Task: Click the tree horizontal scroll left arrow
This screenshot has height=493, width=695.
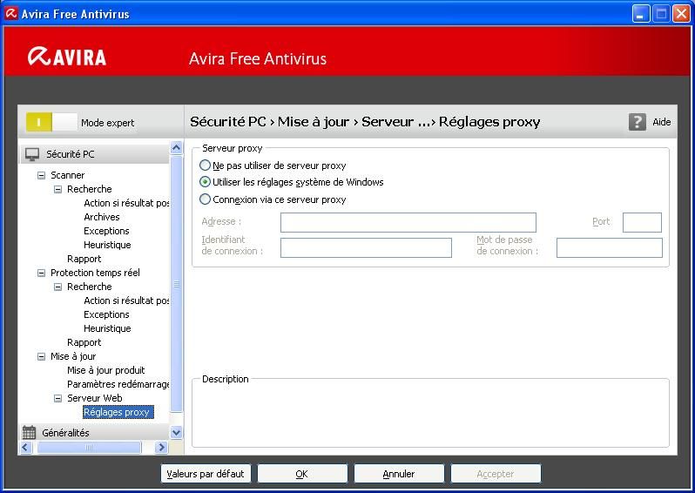Action: (26, 448)
